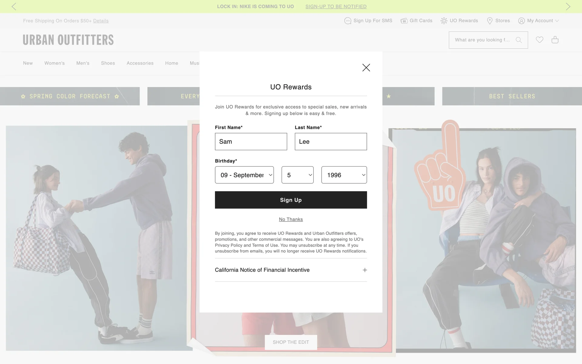Screen dimensions: 582x364
Task: Open the birthday month dropdown
Action: (x=244, y=175)
